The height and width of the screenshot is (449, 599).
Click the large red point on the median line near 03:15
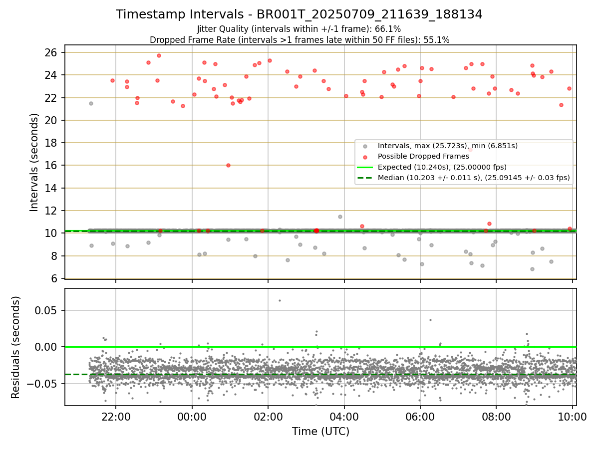(x=316, y=230)
